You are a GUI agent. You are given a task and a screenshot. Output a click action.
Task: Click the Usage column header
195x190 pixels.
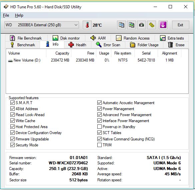click(104, 53)
